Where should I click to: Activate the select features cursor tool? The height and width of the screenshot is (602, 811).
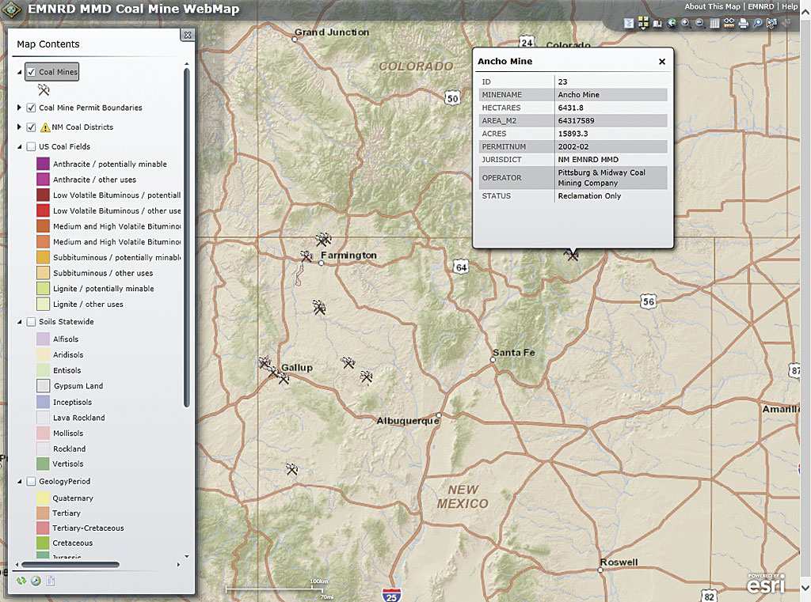tap(771, 23)
